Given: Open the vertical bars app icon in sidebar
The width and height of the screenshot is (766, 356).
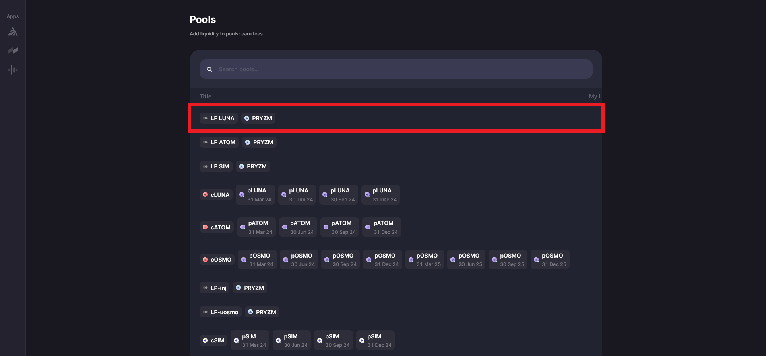Looking at the screenshot, I should [x=13, y=70].
